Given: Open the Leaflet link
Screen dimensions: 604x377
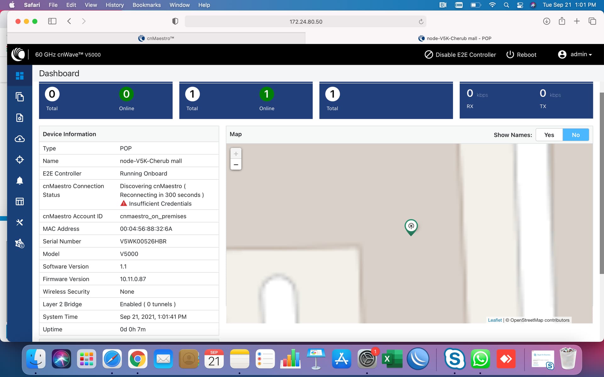Looking at the screenshot, I should click(x=495, y=320).
